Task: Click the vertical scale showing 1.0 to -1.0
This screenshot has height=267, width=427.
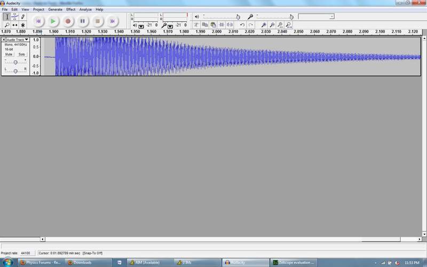Action: [x=35, y=57]
